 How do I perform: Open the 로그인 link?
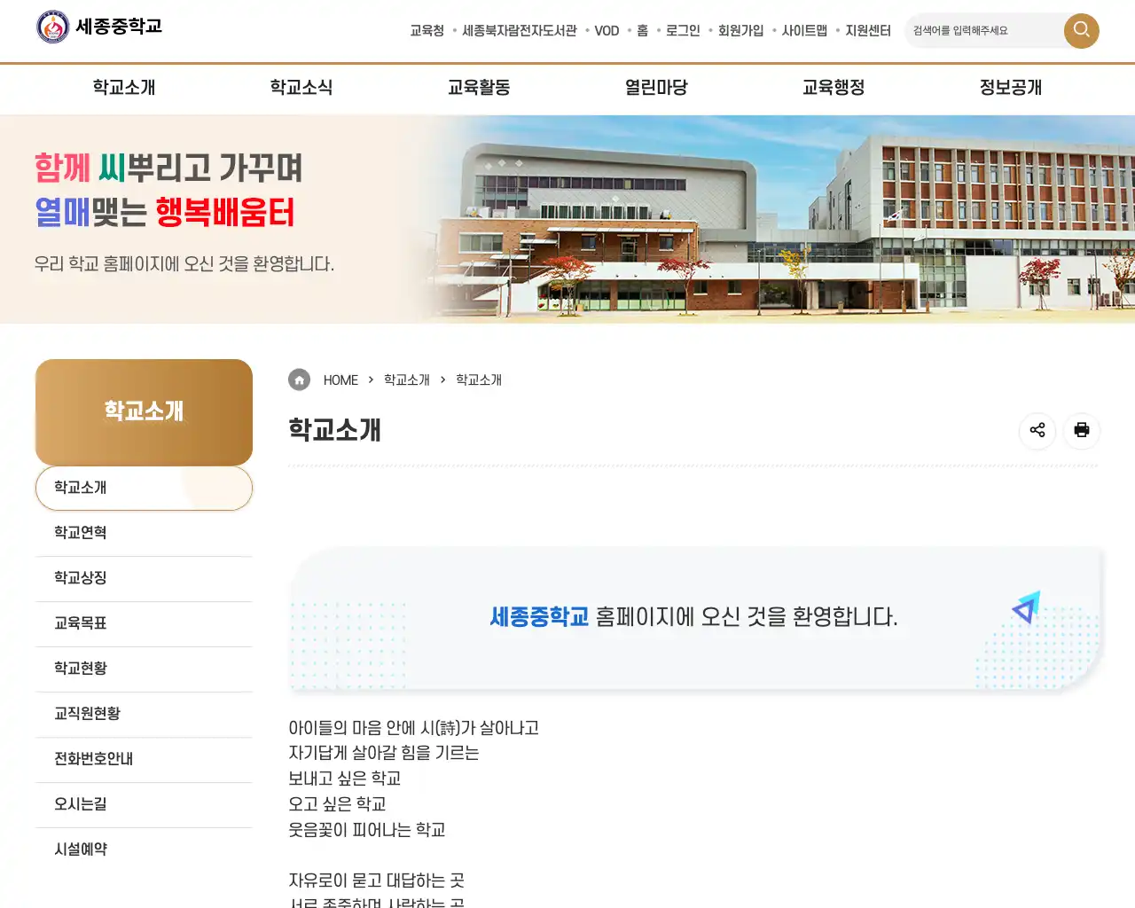[683, 30]
